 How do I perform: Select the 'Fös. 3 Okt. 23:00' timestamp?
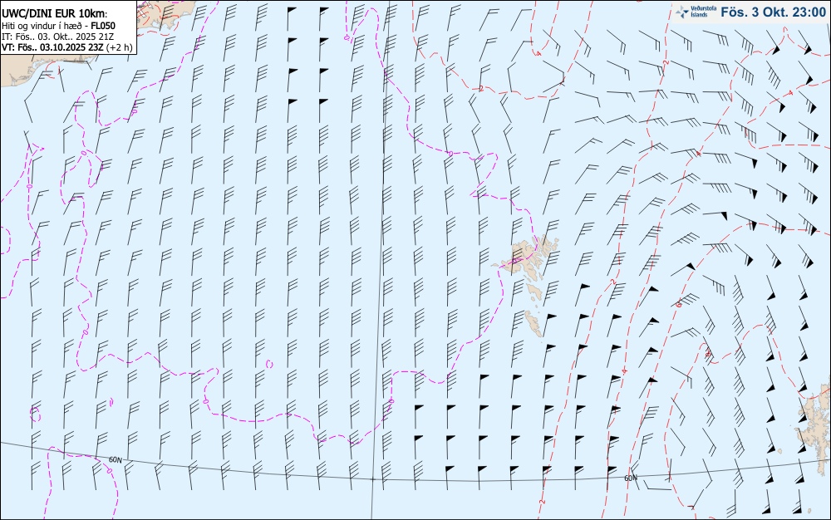pos(773,12)
